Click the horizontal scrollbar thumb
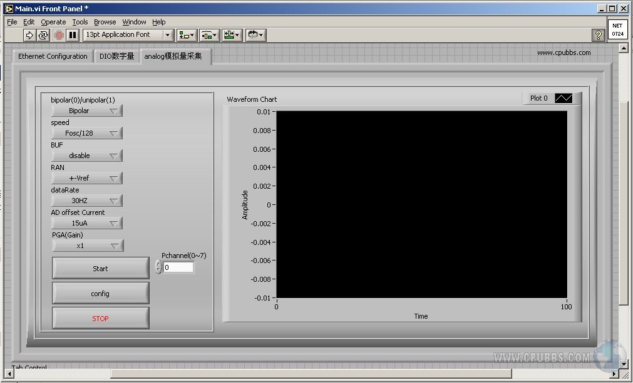The image size is (633, 383). (311, 374)
